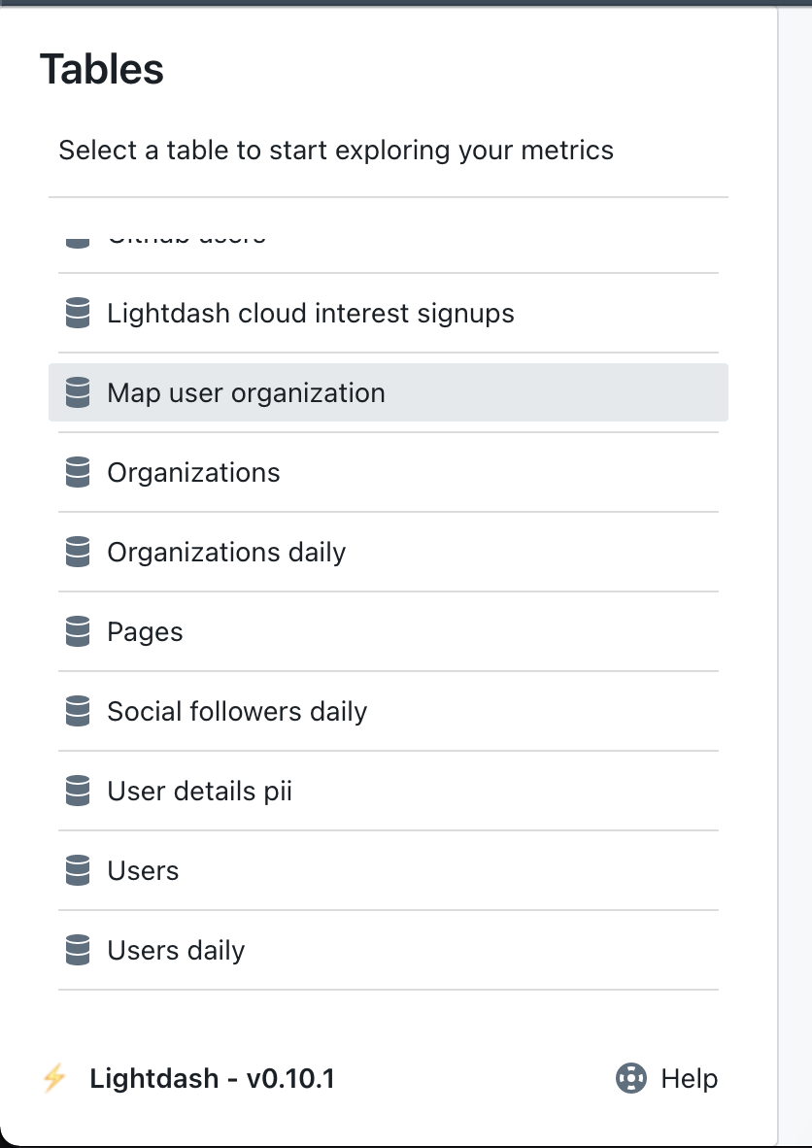Click the Help life-ring icon
Image resolution: width=812 pixels, height=1148 pixels.
coord(630,1078)
